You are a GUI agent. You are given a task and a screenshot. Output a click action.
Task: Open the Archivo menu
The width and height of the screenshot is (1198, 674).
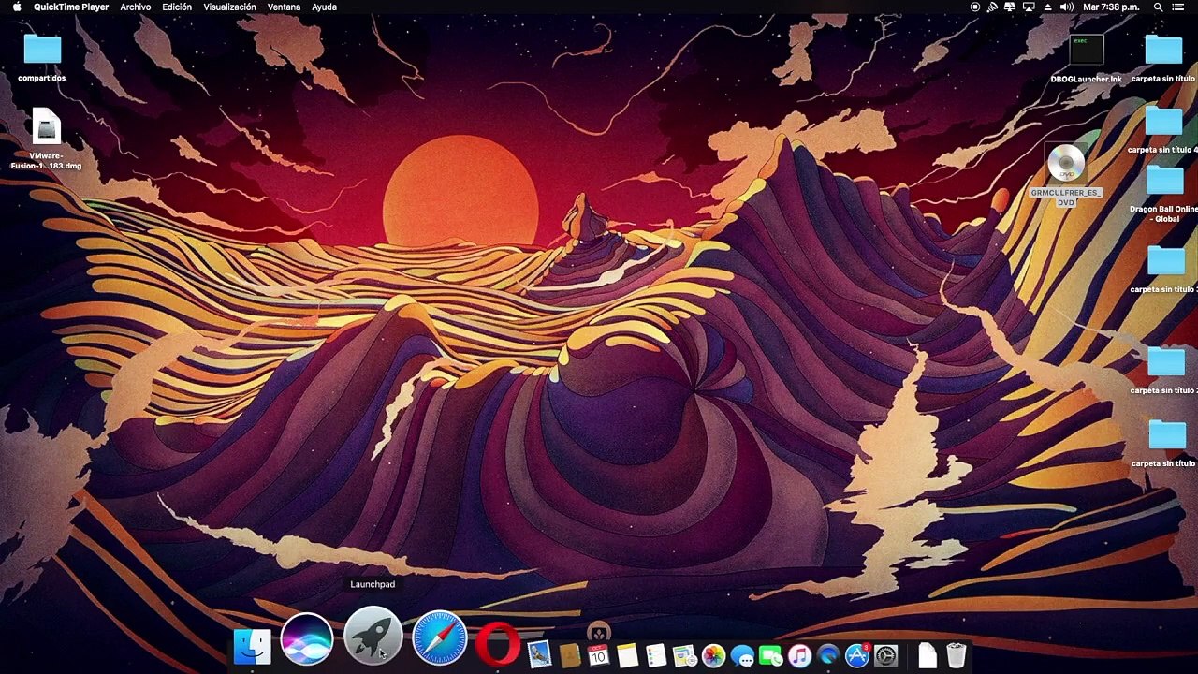[x=136, y=7]
